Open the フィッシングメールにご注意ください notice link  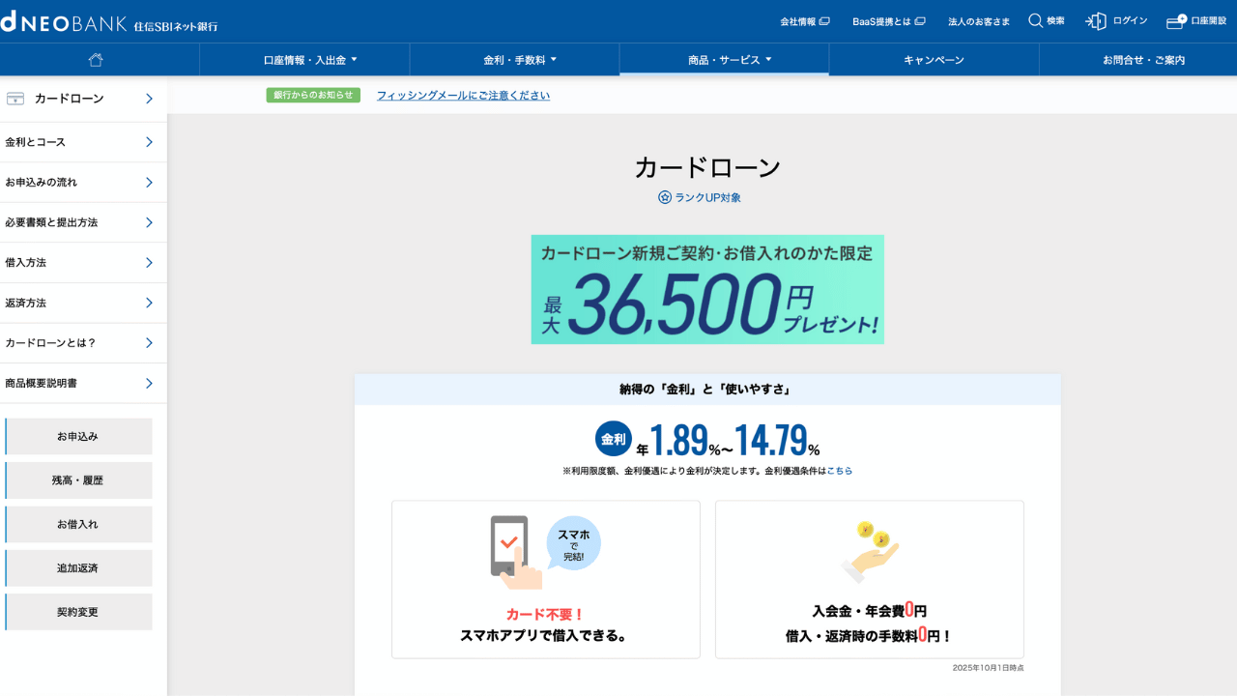pos(463,95)
